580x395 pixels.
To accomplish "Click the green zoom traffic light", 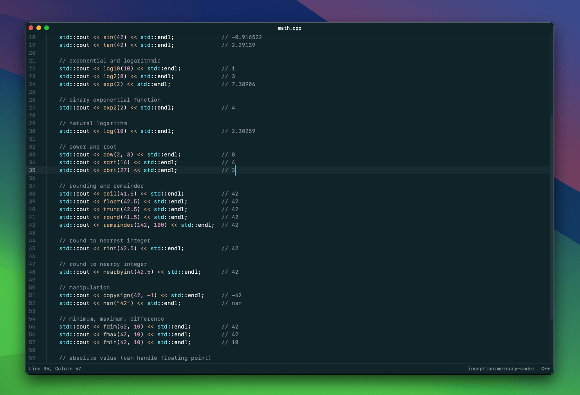I will (x=46, y=28).
